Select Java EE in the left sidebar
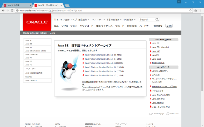Image resolution: width=204 pixels, height=127 pixels. point(38,44)
